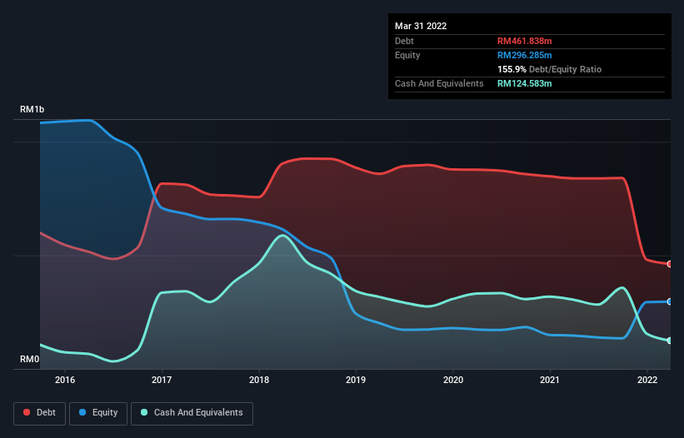The height and width of the screenshot is (438, 684).
Task: Click the 155.9% Debt/Equity Ratio text
Action: 549,69
